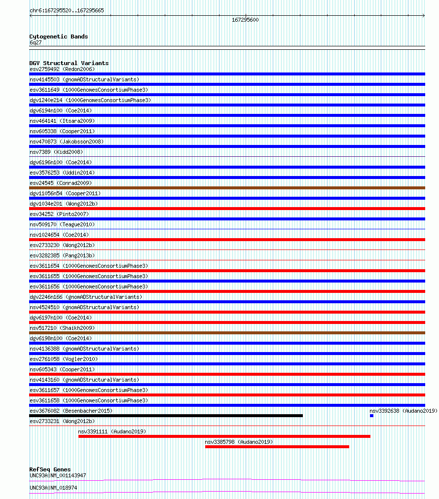Click esv3611657 1000Genomes label
Image resolution: width=439 pixels, height=499 pixels.
[89, 390]
